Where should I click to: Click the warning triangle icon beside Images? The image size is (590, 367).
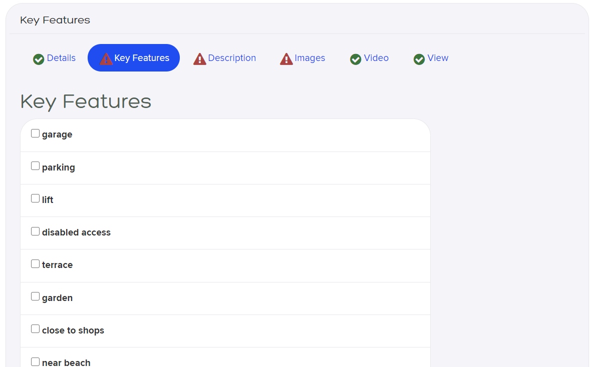click(286, 58)
